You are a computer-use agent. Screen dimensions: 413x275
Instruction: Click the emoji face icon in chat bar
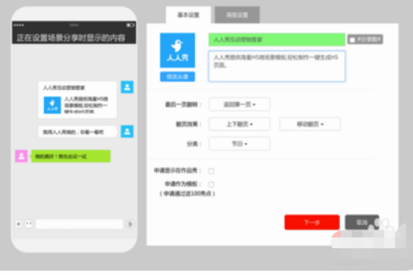click(x=29, y=224)
